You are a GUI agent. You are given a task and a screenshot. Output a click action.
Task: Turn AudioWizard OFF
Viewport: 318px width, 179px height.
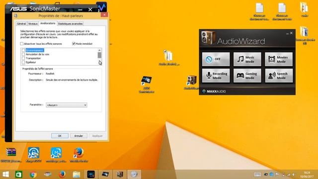pyautogui.click(x=216, y=59)
